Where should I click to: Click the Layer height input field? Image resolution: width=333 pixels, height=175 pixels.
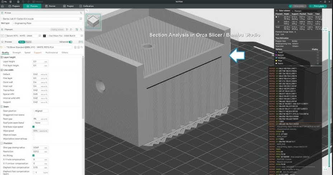click(x=40, y=62)
